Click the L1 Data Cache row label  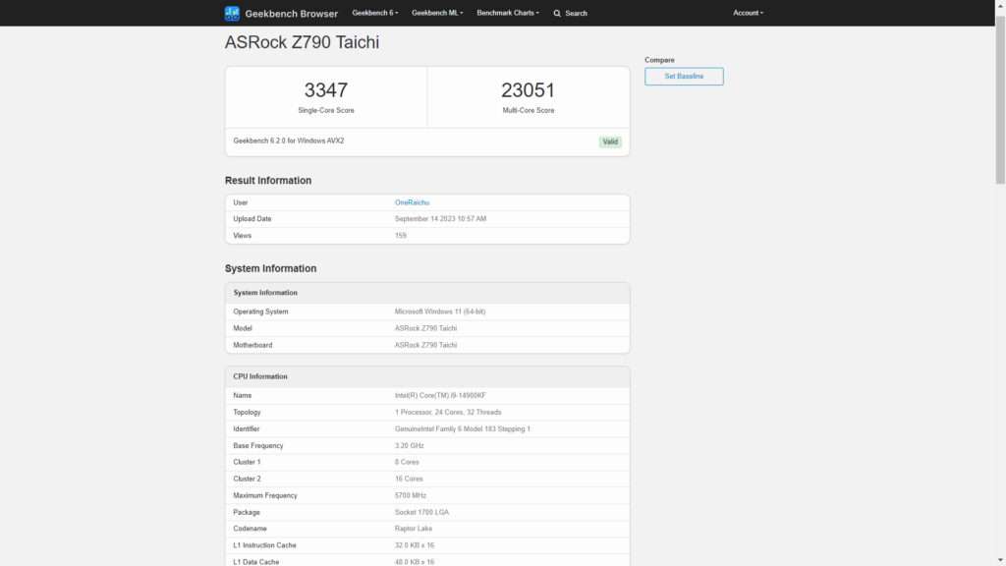pyautogui.click(x=256, y=561)
